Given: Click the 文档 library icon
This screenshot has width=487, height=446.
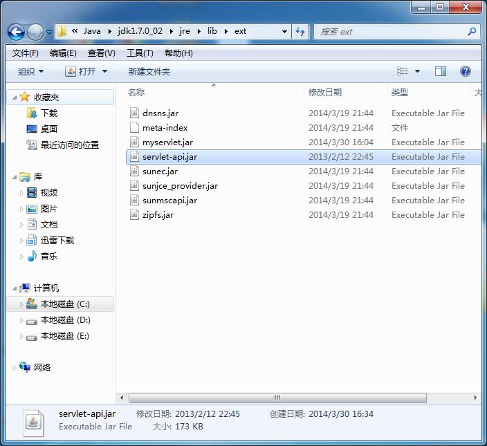Looking at the screenshot, I should click(32, 225).
